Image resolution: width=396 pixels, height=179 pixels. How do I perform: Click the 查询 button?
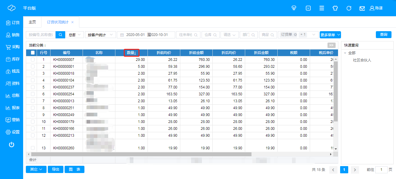(x=384, y=34)
